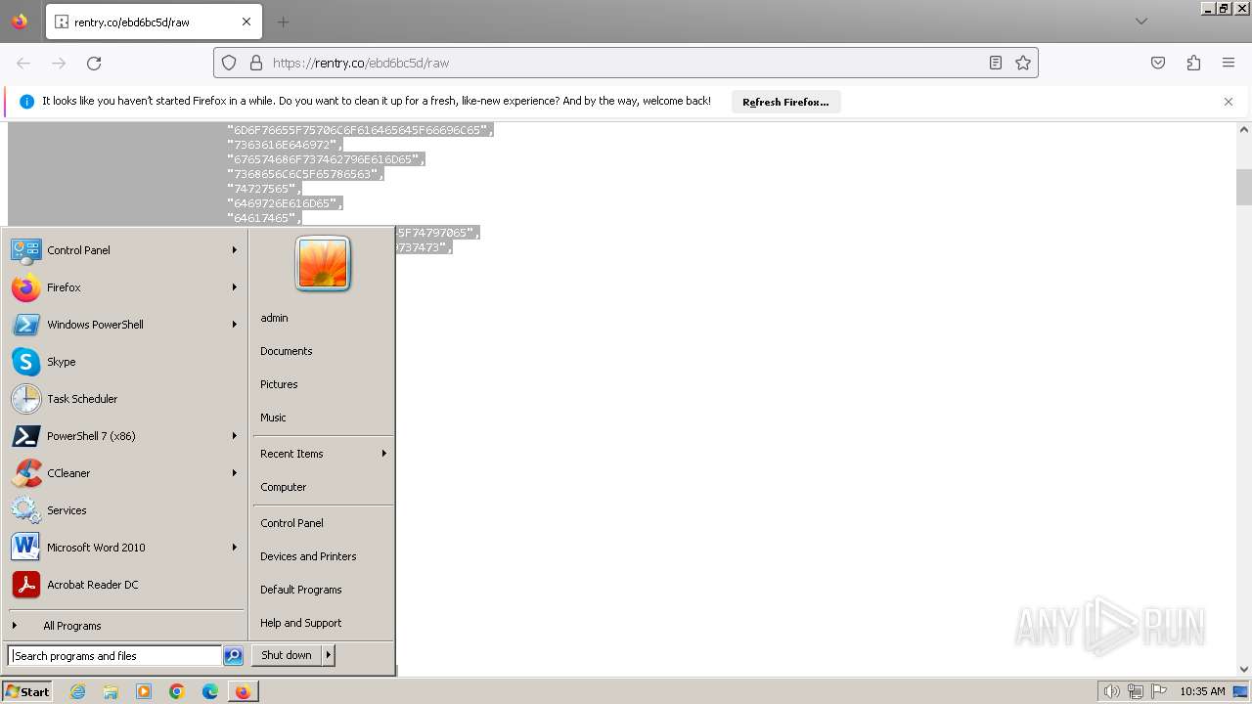
Task: Open File Explorer folder taskbar icon
Action: click(x=111, y=691)
